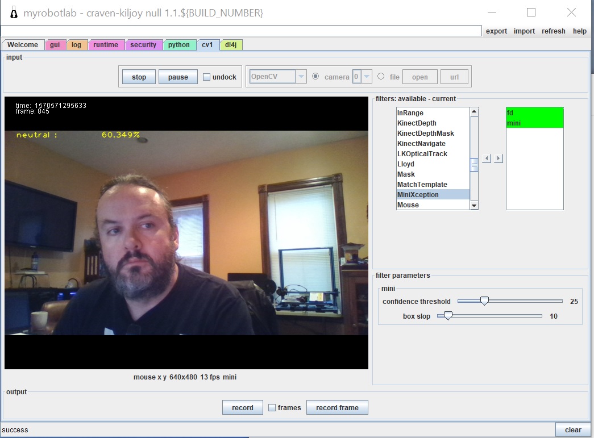Screen dimensions: 594x438
Task: Select the KinectNavigate filter
Action: pyautogui.click(x=433, y=144)
